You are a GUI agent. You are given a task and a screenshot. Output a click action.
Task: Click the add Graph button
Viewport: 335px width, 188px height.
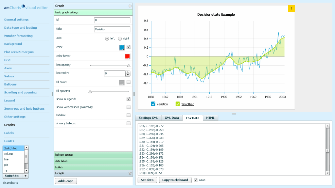point(66,181)
